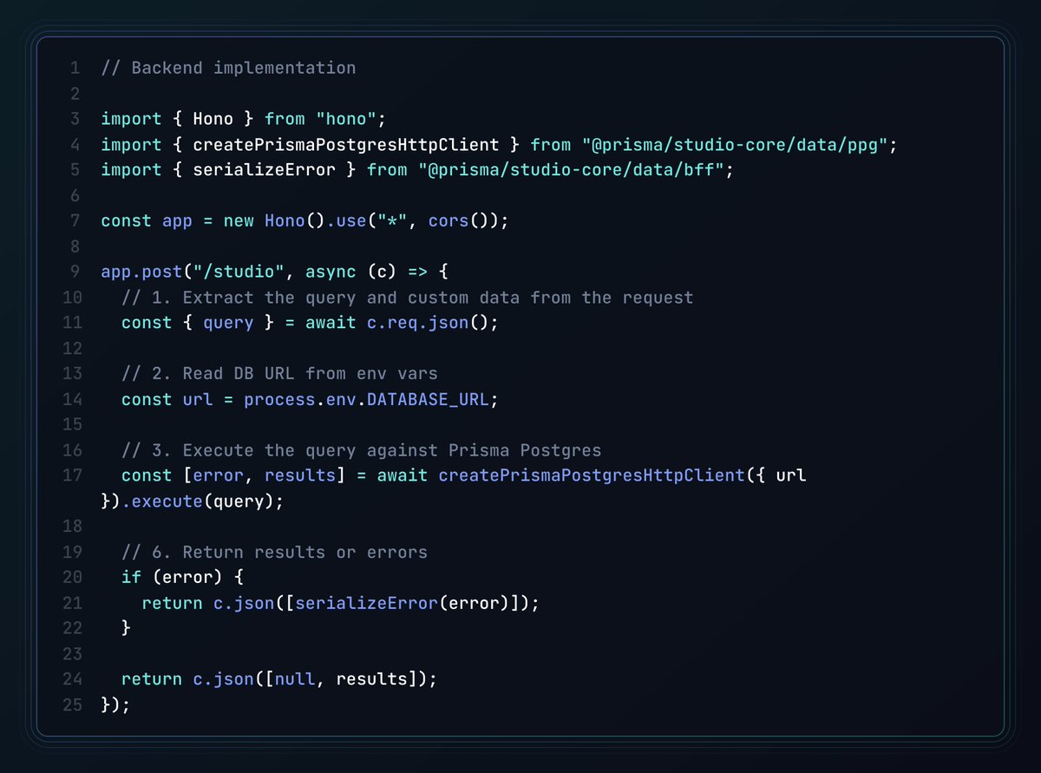This screenshot has width=1041, height=773.
Task: Click app.post on line 9
Action: point(141,272)
